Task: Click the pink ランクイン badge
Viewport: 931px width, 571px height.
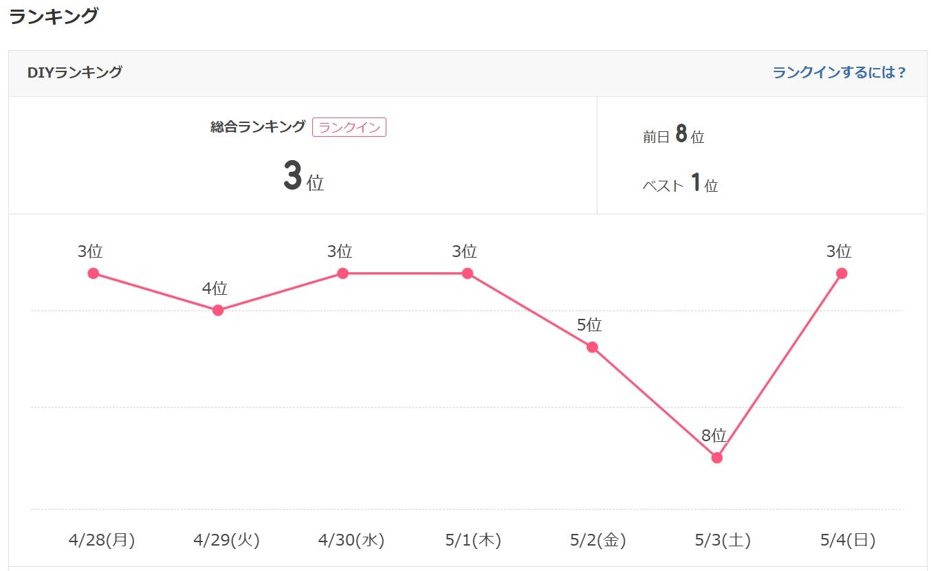Action: (349, 128)
